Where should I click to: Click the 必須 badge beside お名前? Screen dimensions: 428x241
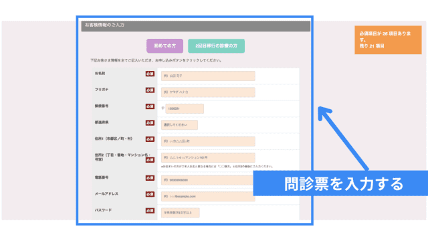pyautogui.click(x=150, y=74)
